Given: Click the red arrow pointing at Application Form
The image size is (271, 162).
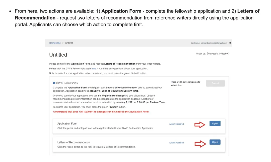Looking at the screenshot, I should (x=200, y=124).
